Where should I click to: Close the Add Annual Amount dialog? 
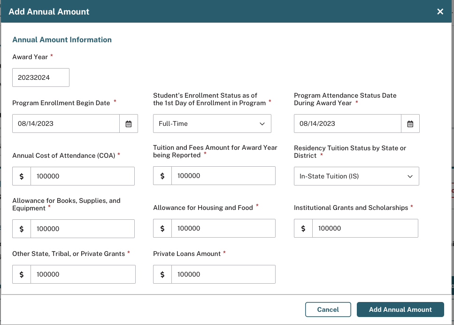440,12
